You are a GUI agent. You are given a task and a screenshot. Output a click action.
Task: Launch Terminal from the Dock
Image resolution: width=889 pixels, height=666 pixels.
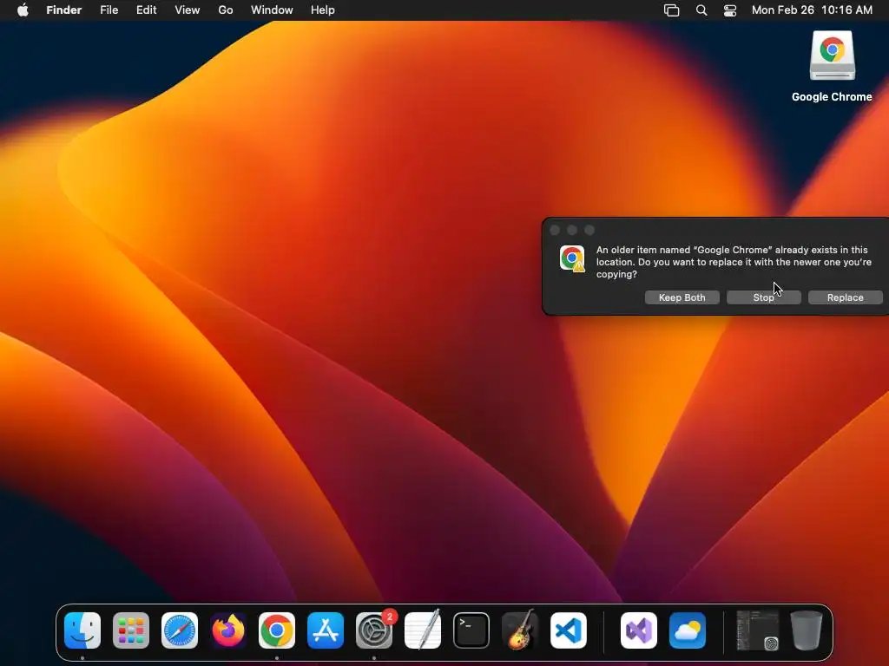pyautogui.click(x=471, y=630)
